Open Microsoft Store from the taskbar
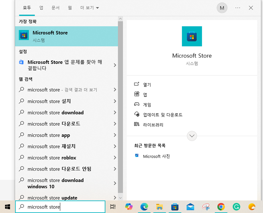This screenshot has width=263, height=213. pyautogui.click(x=175, y=207)
